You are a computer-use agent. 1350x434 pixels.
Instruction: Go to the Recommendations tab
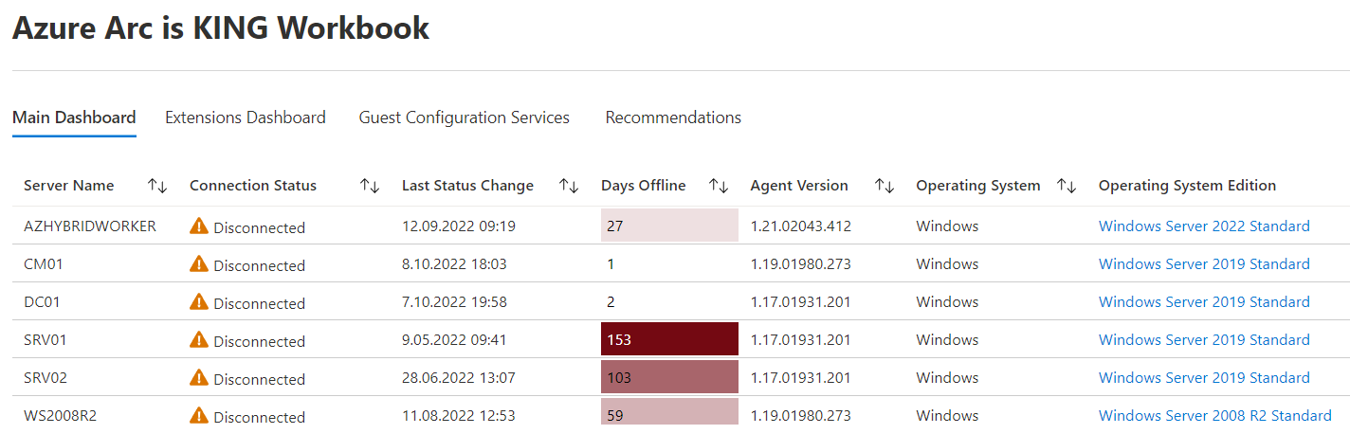673,118
